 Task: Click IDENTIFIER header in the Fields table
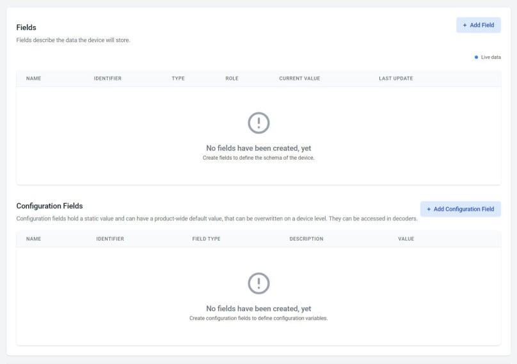(107, 79)
